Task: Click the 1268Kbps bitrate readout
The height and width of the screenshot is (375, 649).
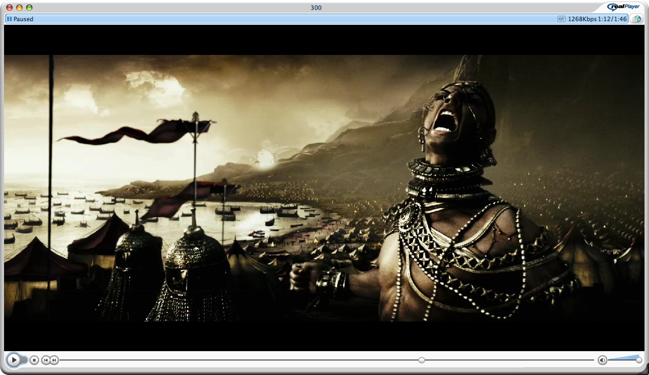Action: [582, 19]
